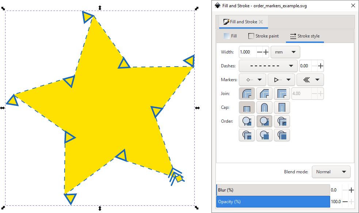Click the miter limit 4.00 field

[x=301, y=94]
